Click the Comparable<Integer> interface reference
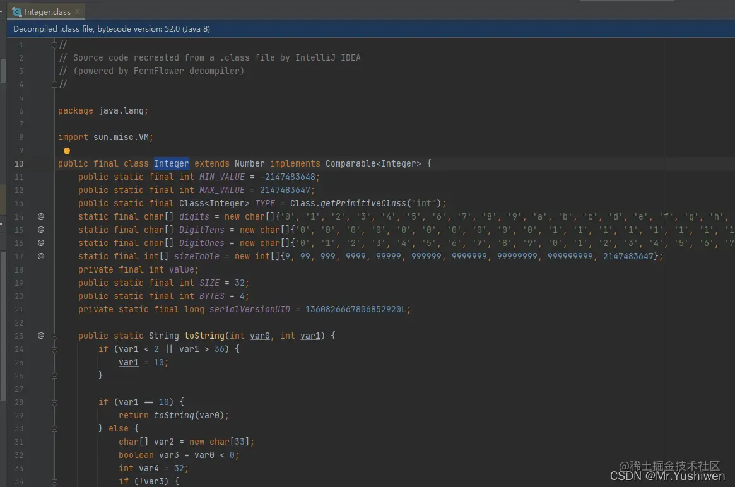The width and height of the screenshot is (735, 487). [x=373, y=163]
